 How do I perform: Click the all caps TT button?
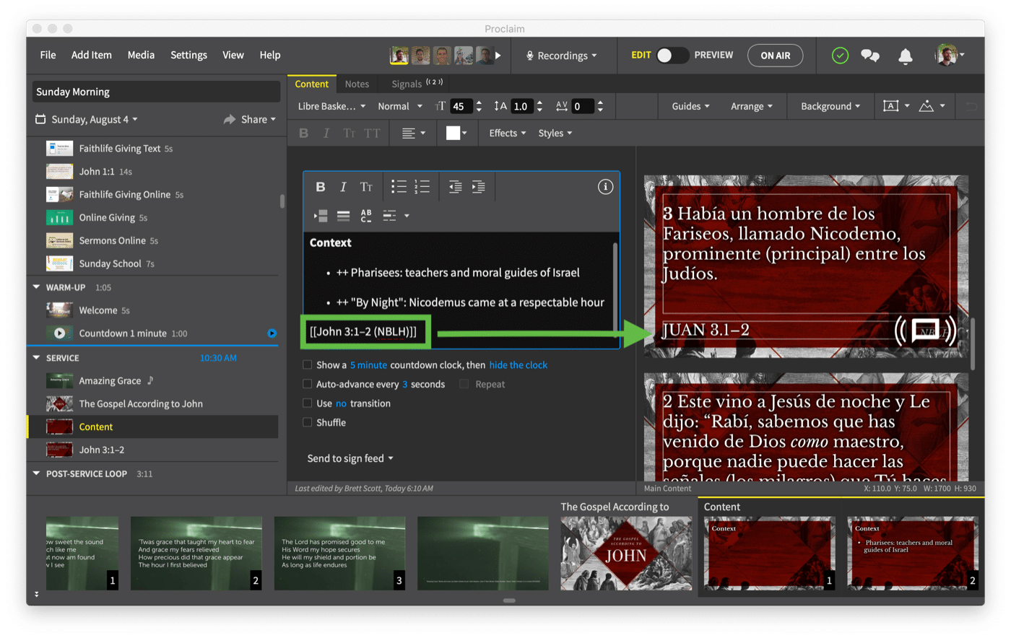tap(372, 134)
